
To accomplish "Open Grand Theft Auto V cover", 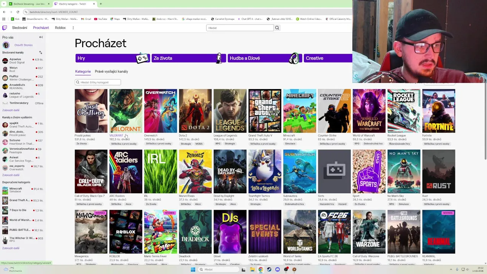I will 265,111.
